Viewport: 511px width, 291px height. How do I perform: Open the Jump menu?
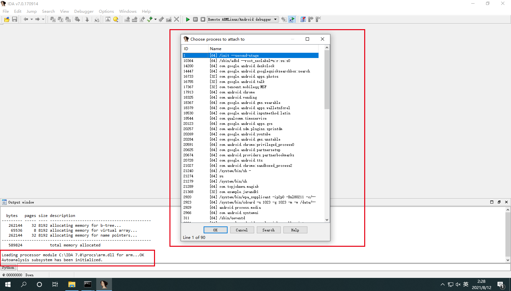click(x=32, y=11)
